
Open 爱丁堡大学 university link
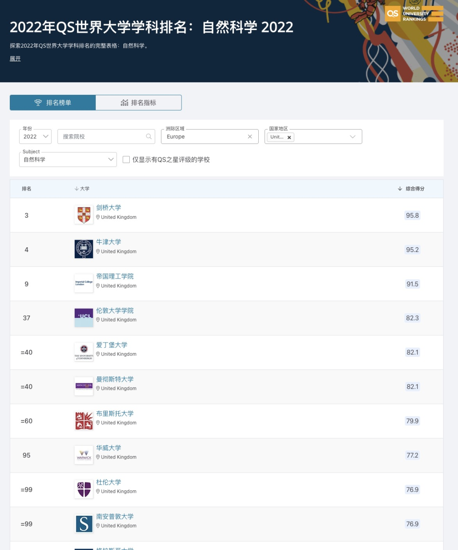tap(112, 345)
